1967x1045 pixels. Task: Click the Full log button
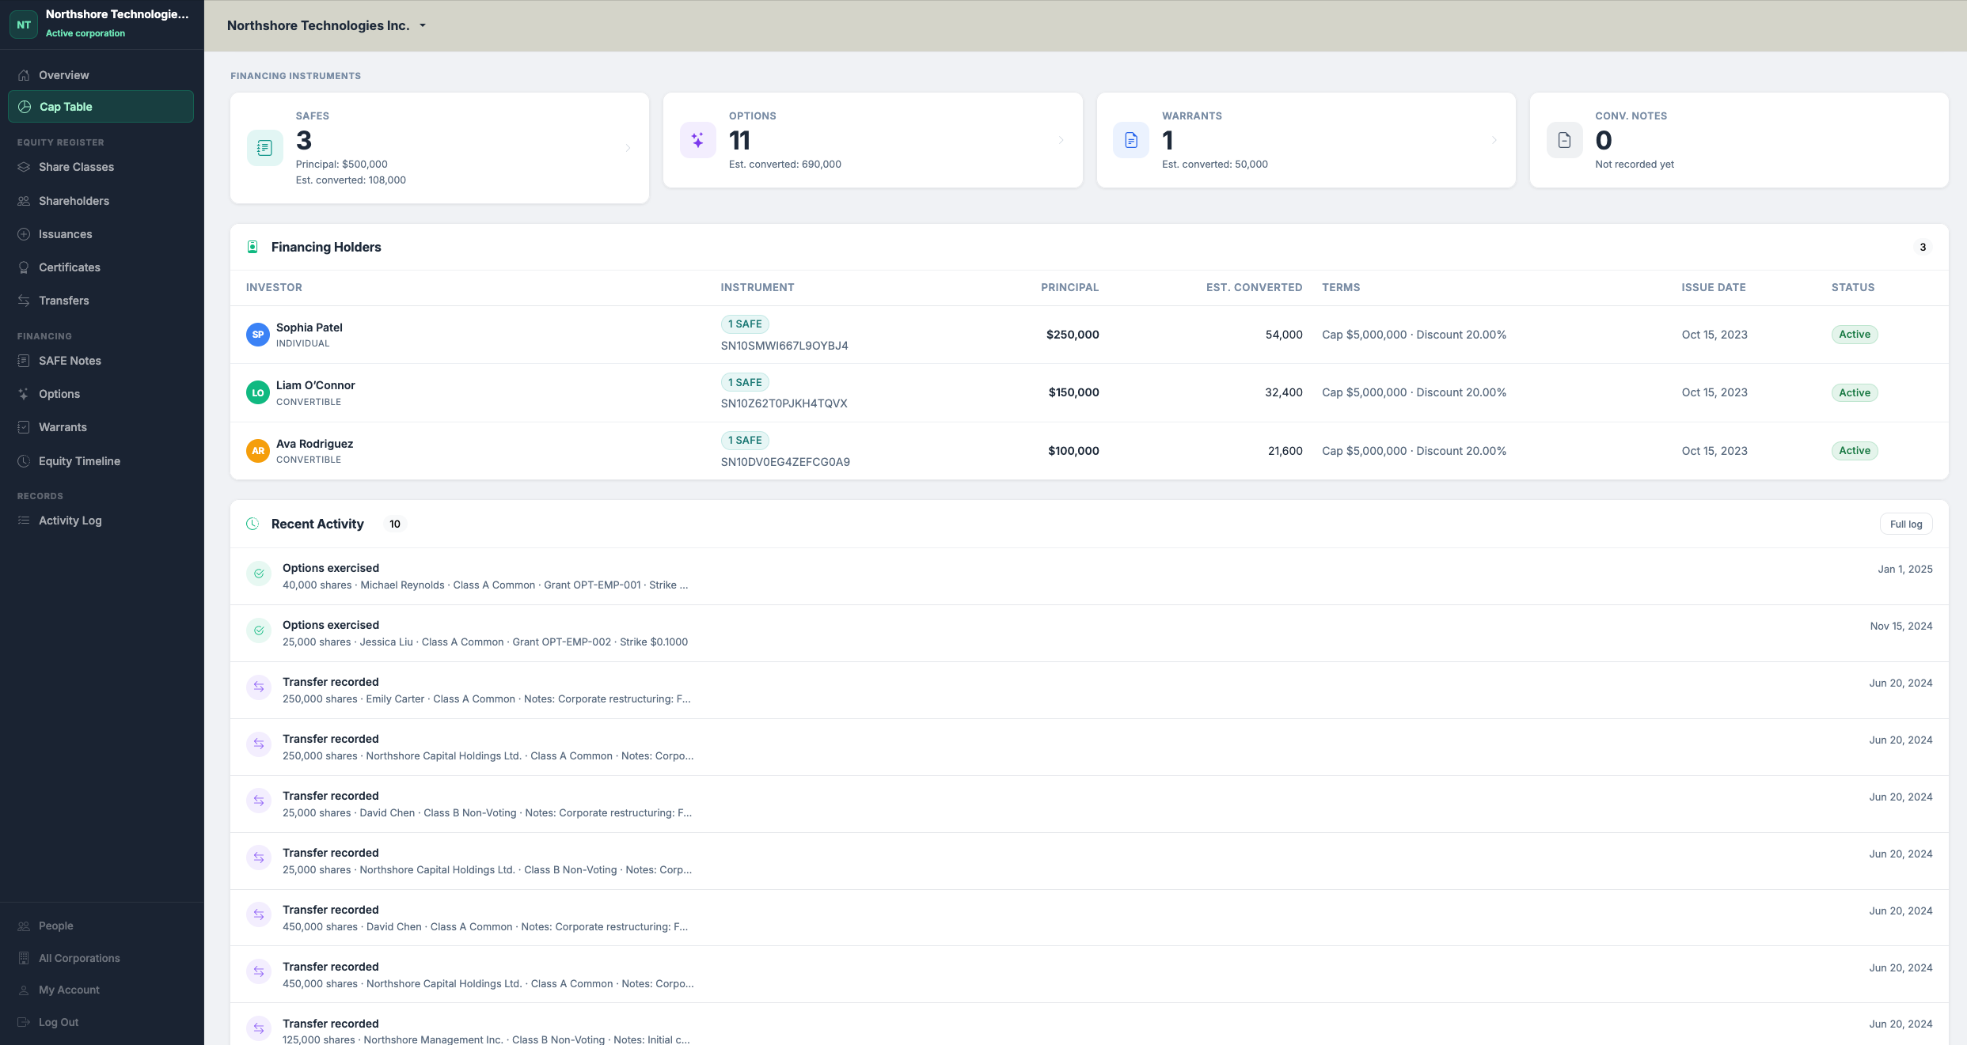point(1905,524)
